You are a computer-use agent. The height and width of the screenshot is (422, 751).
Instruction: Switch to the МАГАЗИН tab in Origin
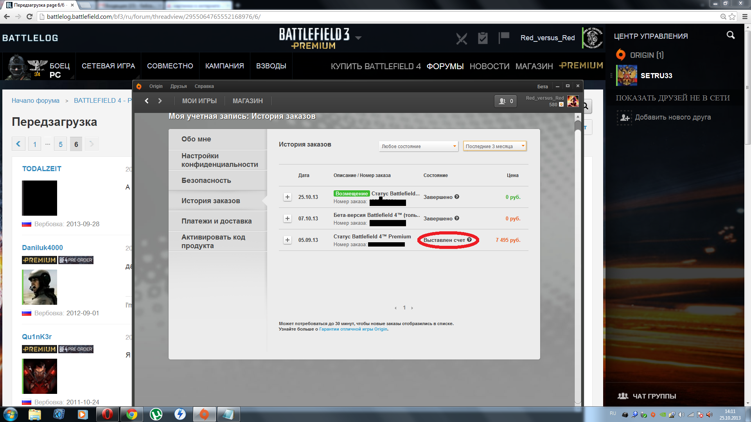248,101
